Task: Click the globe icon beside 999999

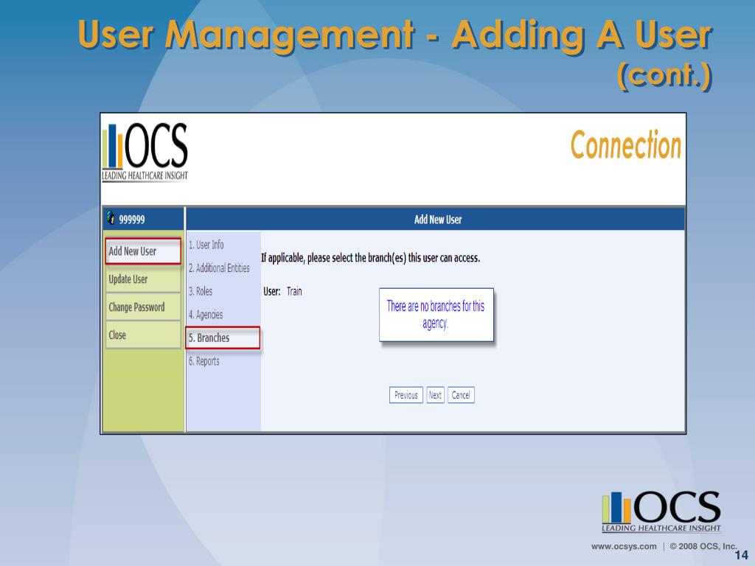Action: coord(111,218)
